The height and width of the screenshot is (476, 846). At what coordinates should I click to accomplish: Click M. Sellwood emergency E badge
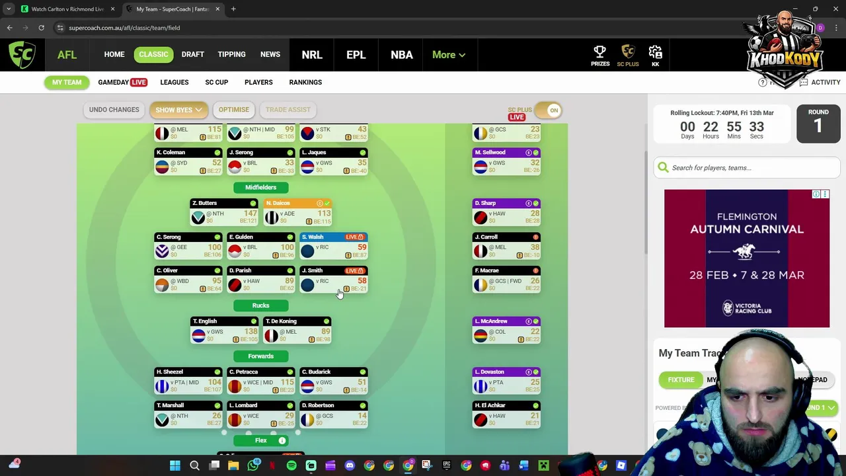click(528, 153)
